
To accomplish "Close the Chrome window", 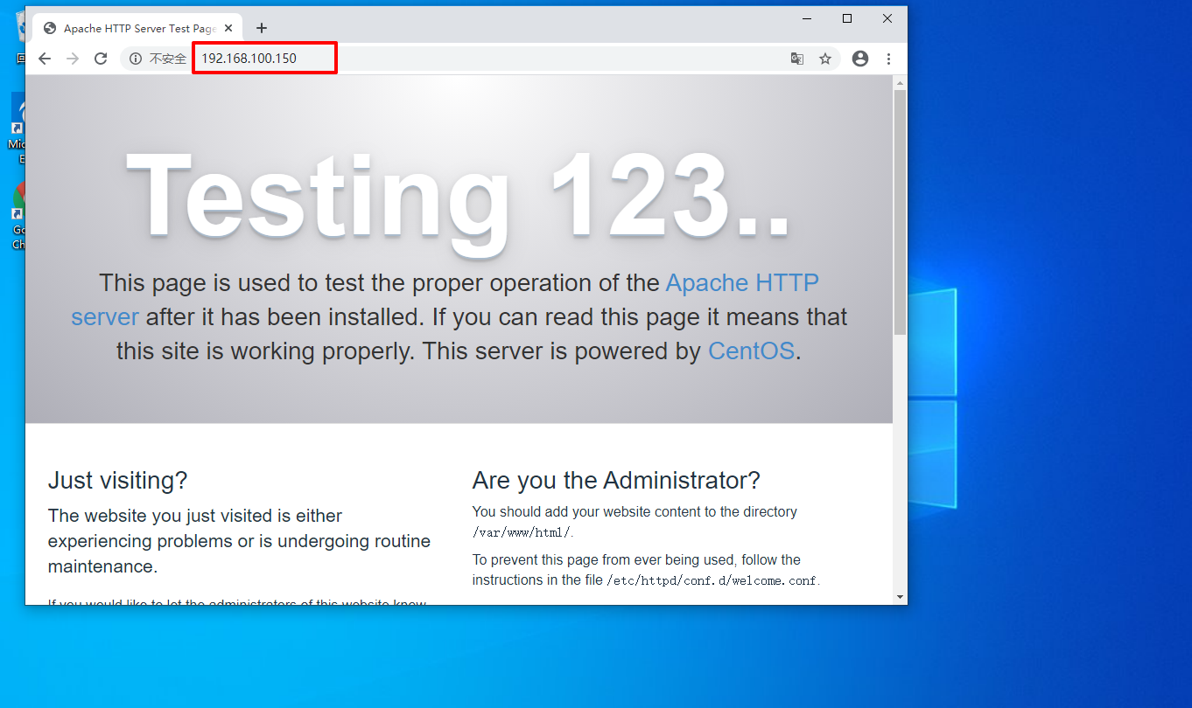I will [x=887, y=18].
